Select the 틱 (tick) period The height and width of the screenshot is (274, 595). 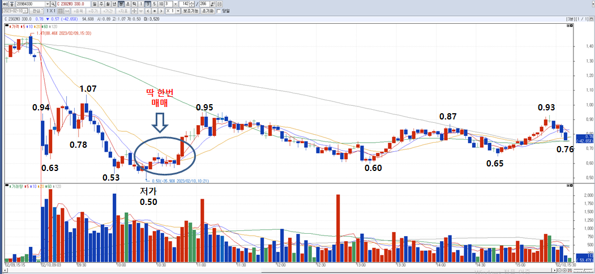pyautogui.click(x=134, y=4)
